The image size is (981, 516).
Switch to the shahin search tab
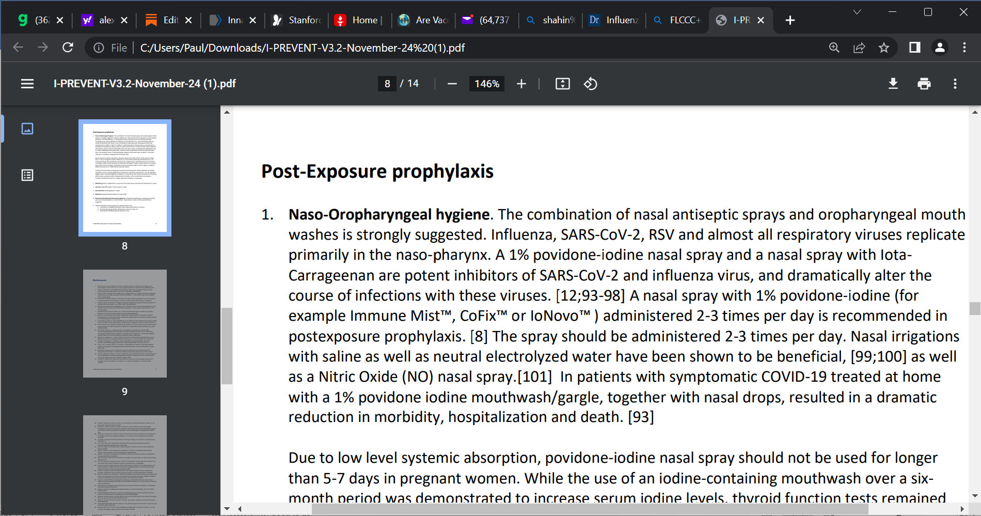550,20
